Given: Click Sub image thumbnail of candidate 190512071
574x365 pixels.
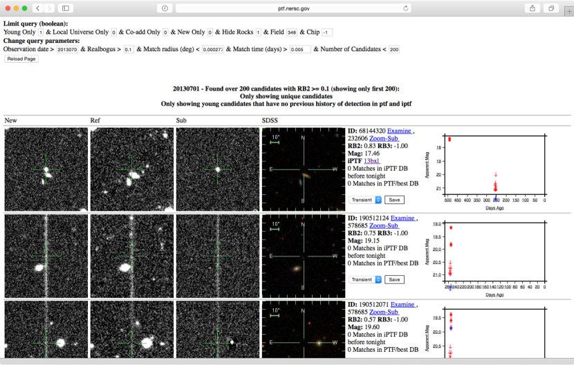Looking at the screenshot, I should click(217, 330).
